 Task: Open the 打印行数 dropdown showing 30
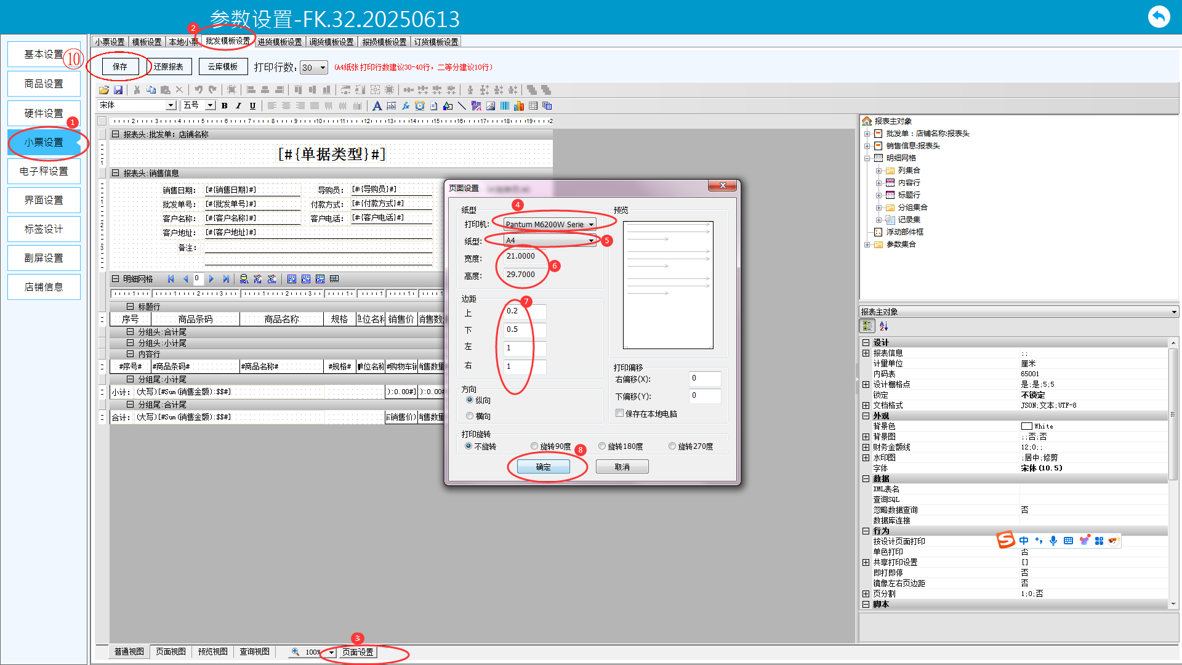[x=323, y=68]
